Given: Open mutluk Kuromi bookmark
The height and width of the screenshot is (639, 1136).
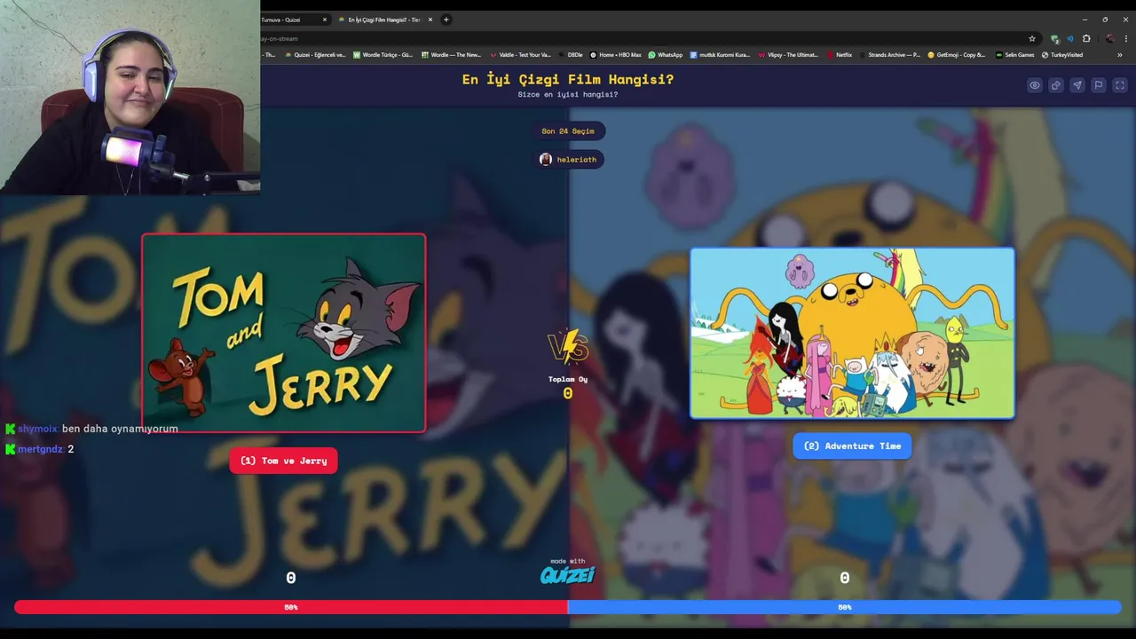Looking at the screenshot, I should [720, 55].
